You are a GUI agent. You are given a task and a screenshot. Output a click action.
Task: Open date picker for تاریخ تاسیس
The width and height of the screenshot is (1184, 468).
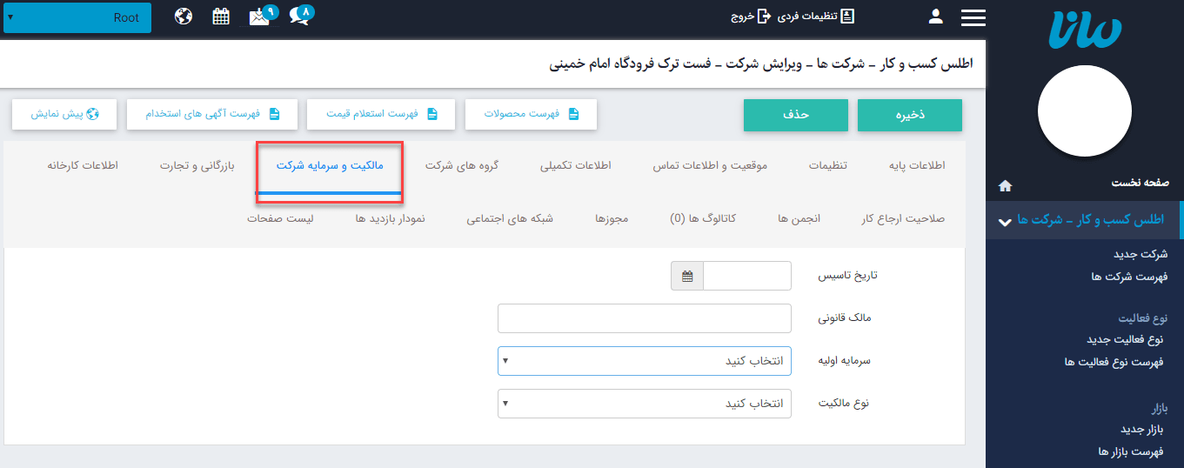687,277
